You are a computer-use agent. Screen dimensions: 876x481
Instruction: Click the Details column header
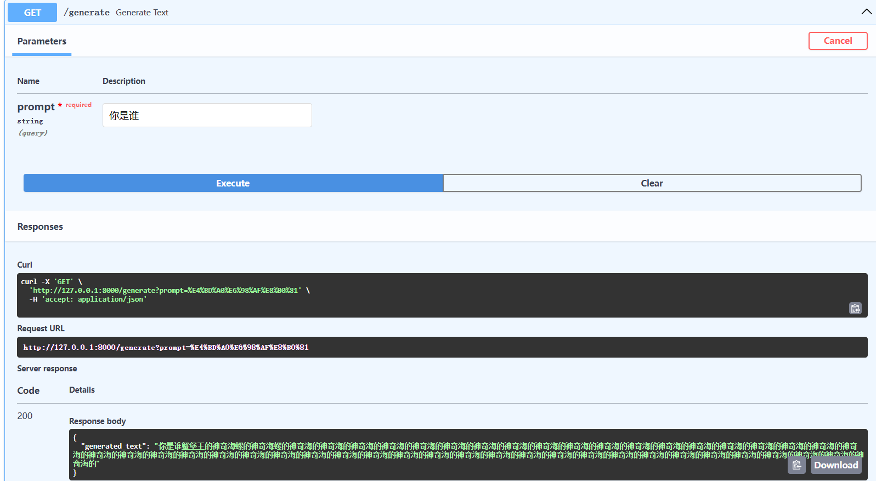(82, 390)
